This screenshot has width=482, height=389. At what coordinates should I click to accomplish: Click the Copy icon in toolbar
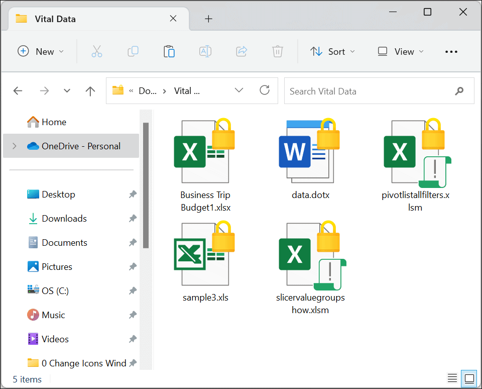pyautogui.click(x=133, y=51)
